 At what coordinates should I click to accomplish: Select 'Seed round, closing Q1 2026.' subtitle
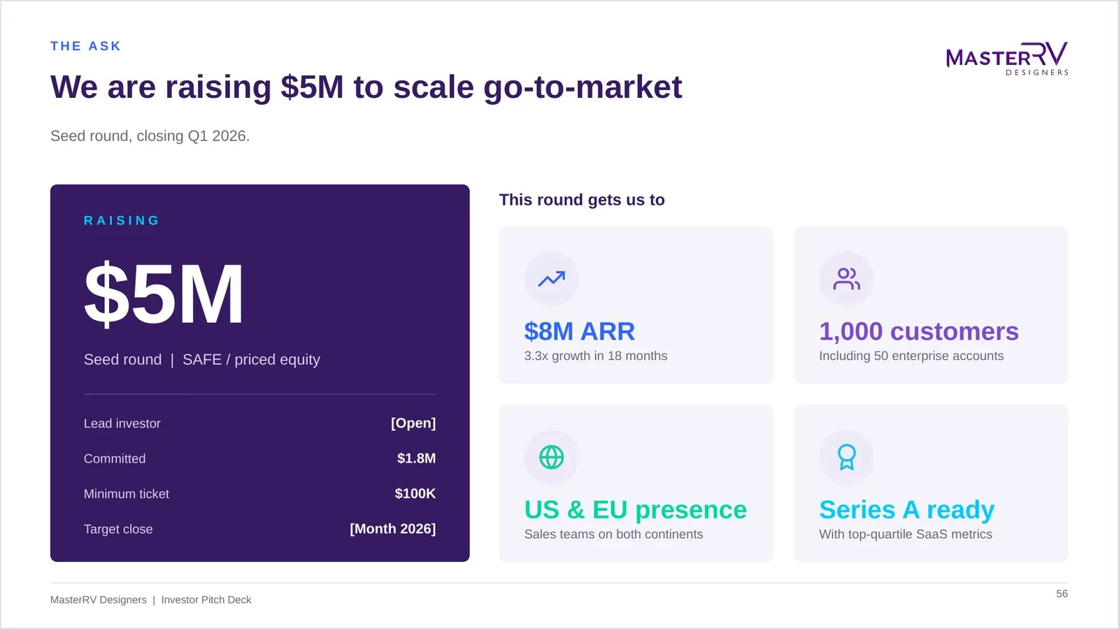click(x=150, y=136)
